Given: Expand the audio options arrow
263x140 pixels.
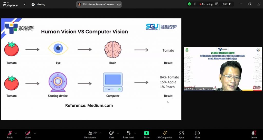Looking at the screenshot, I should coord(16,133).
